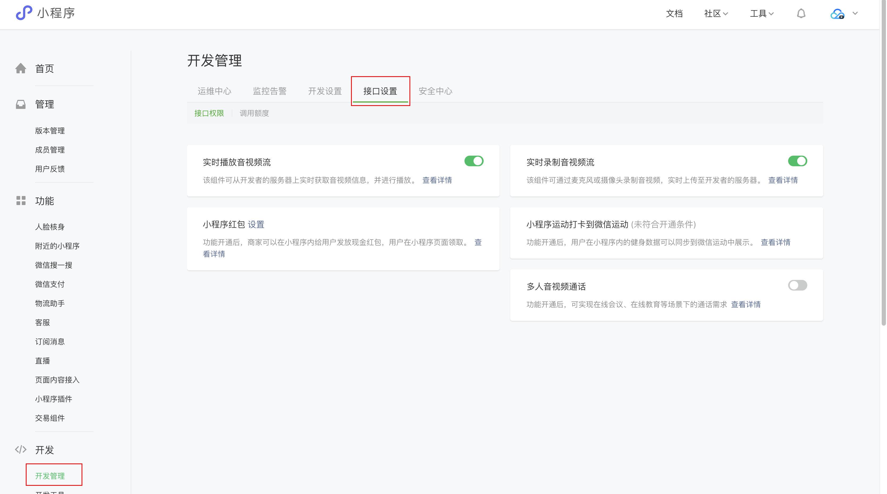The image size is (887, 494).
Task: Turn off the 实时录制音视频流 toggle
Action: pyautogui.click(x=797, y=161)
